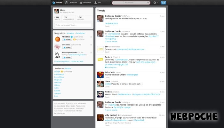Screen dimensions: 224x128
Task: Click the Eric tweet avatar
Action: [100, 49]
